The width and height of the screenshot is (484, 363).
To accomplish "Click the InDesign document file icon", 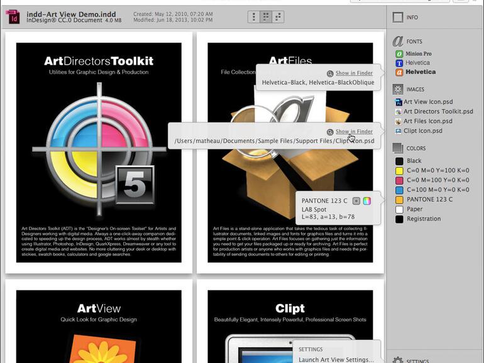I will pos(13,17).
